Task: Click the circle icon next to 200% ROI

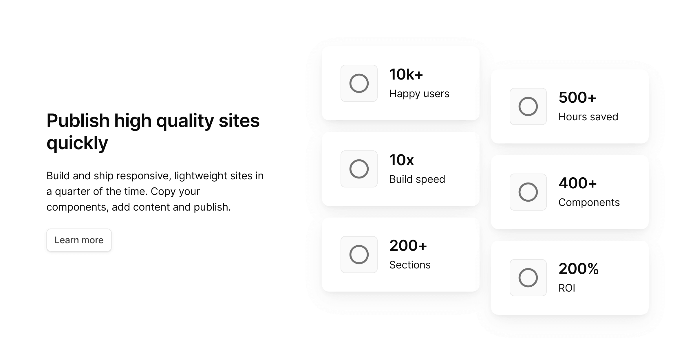Action: pyautogui.click(x=528, y=278)
